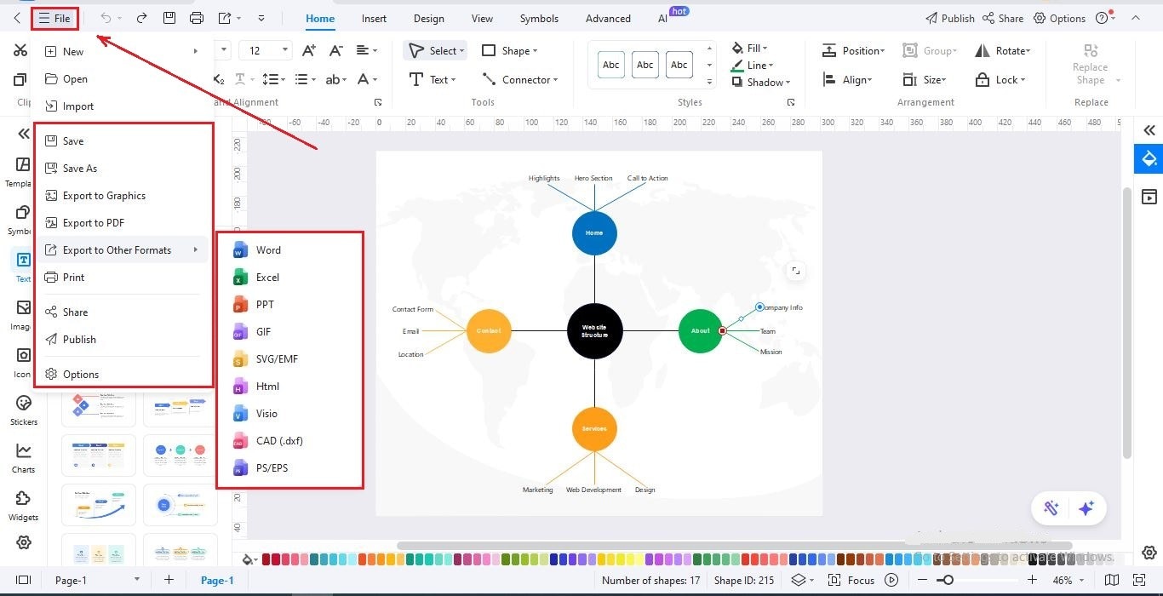Click the Share button at top right
The image size is (1163, 596).
point(1003,18)
